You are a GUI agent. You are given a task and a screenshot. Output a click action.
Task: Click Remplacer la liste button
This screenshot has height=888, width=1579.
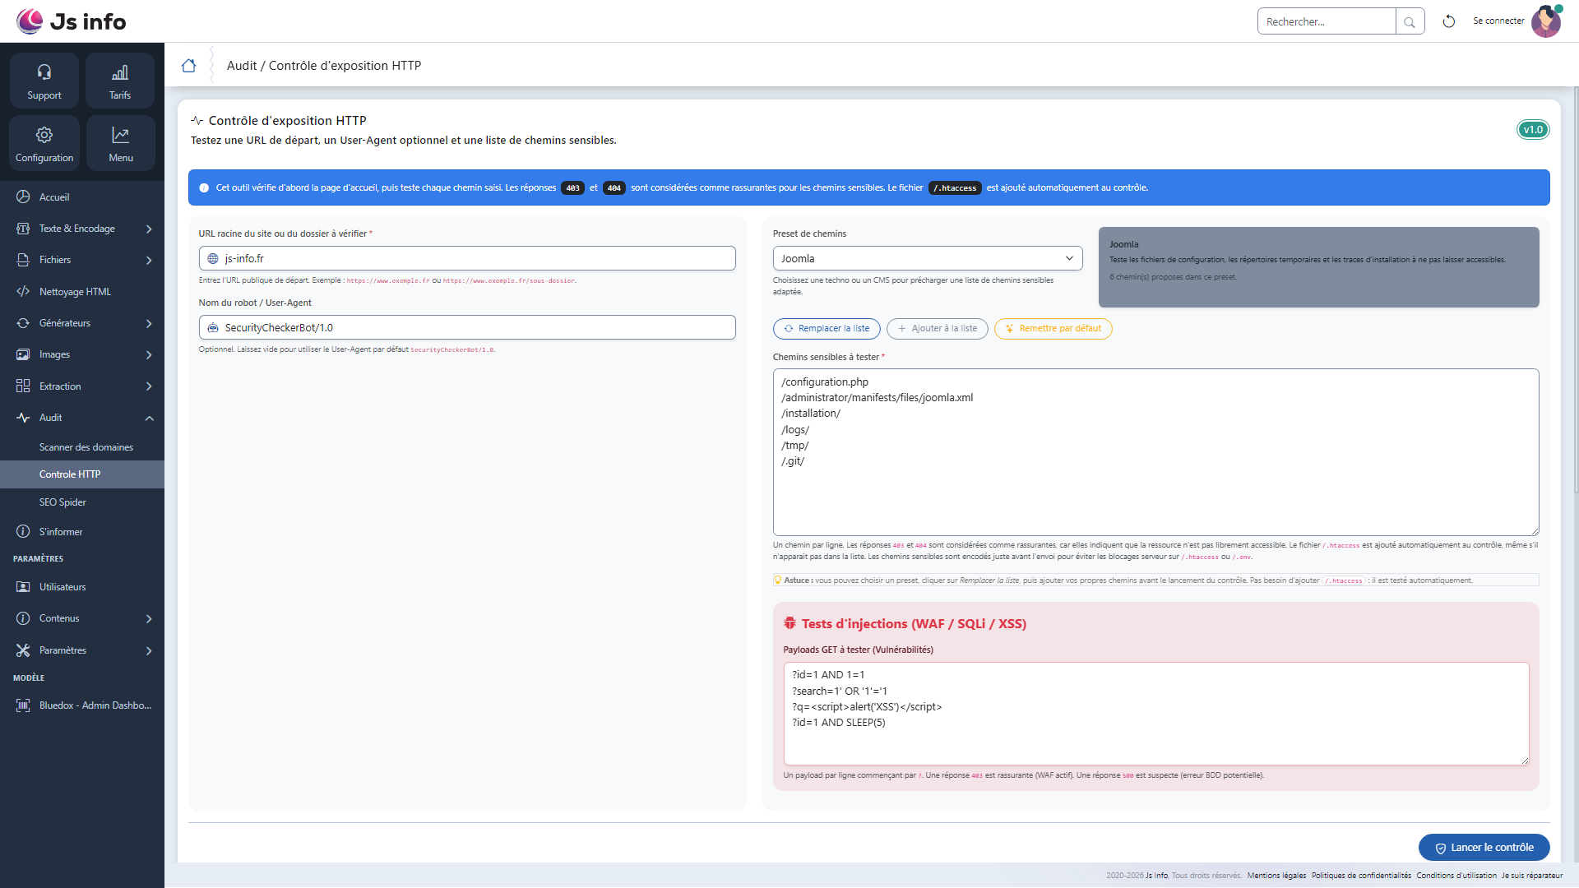[827, 329]
